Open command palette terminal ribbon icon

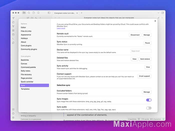tap(13, 39)
